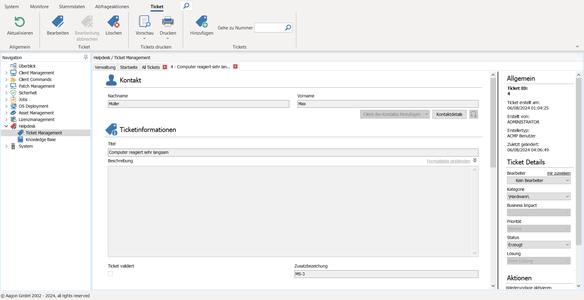Click the Gehe zu Nummer input field

(269, 28)
